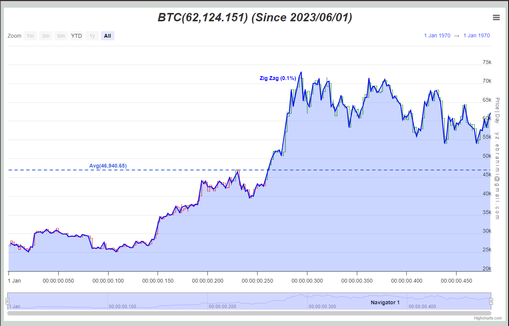Click the 00:00:00.050 x-axis label
The width and height of the screenshot is (509, 326).
(58, 281)
